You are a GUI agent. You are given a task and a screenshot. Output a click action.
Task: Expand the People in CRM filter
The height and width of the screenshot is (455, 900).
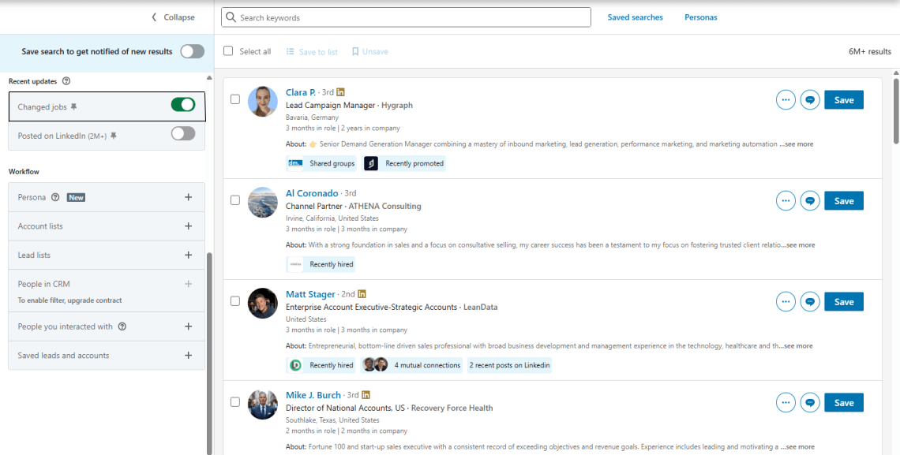click(x=188, y=284)
